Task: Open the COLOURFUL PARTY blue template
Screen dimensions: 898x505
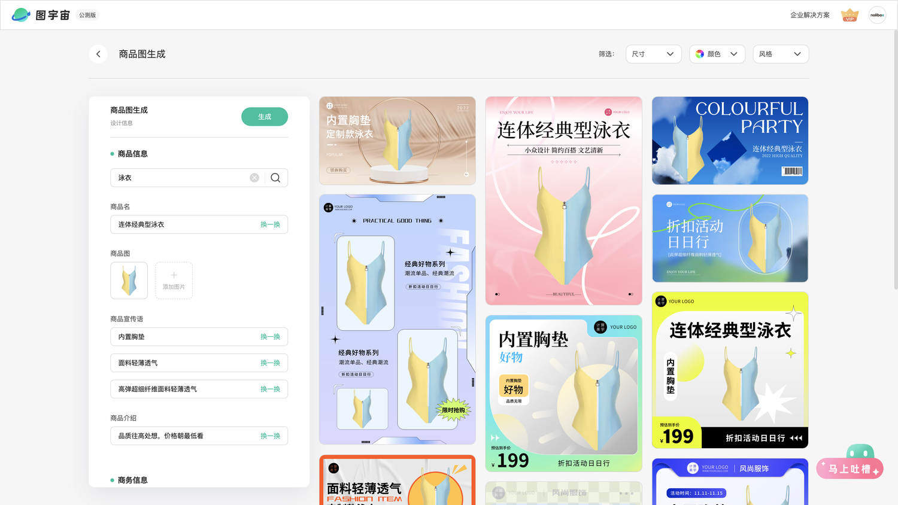Action: tap(730, 141)
